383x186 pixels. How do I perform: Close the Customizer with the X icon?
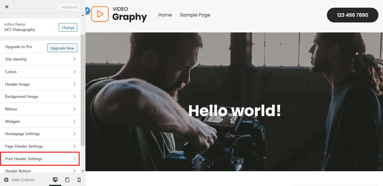(x=7, y=7)
